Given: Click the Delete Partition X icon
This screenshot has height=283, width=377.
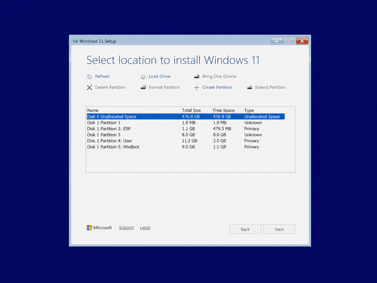Looking at the screenshot, I should point(89,88).
